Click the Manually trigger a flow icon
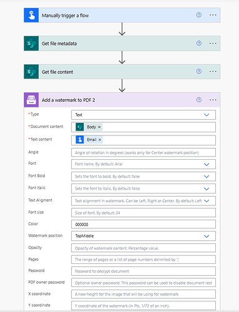 [x=31, y=15]
